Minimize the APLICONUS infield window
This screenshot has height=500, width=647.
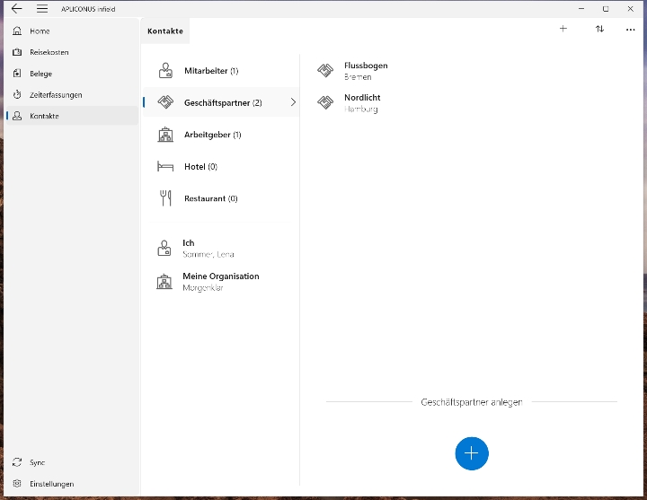[581, 9]
